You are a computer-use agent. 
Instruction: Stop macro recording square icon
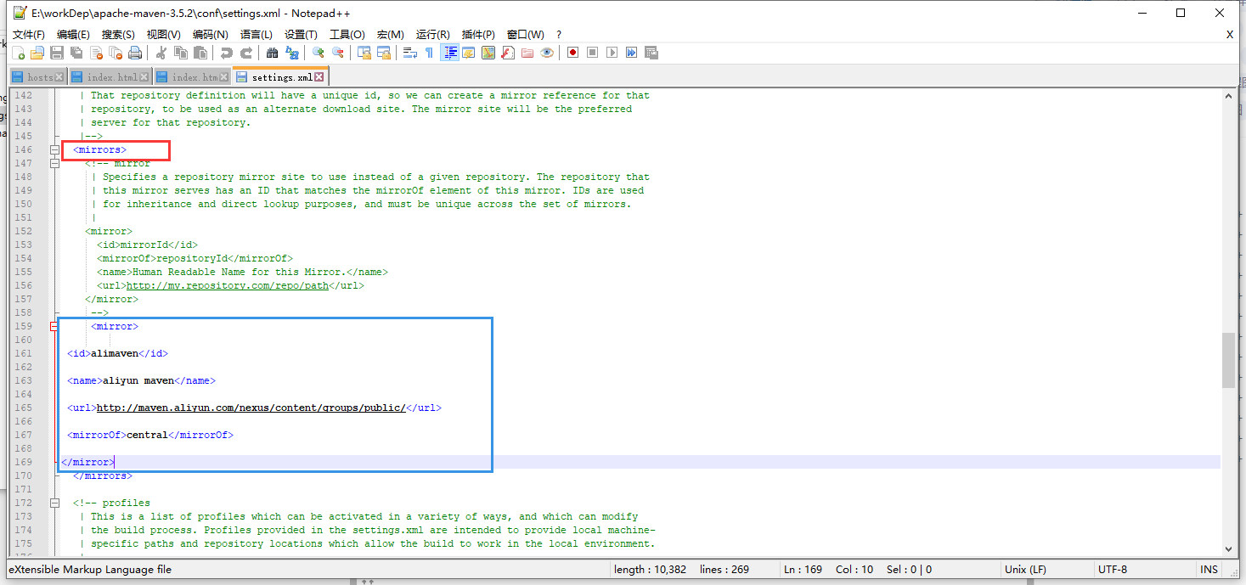click(592, 53)
